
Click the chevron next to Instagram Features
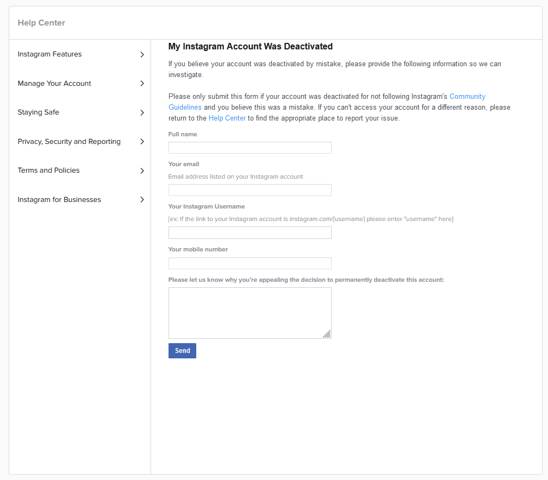click(x=142, y=54)
